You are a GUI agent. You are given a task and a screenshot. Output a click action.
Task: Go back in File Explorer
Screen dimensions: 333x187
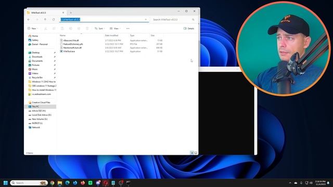(29, 20)
